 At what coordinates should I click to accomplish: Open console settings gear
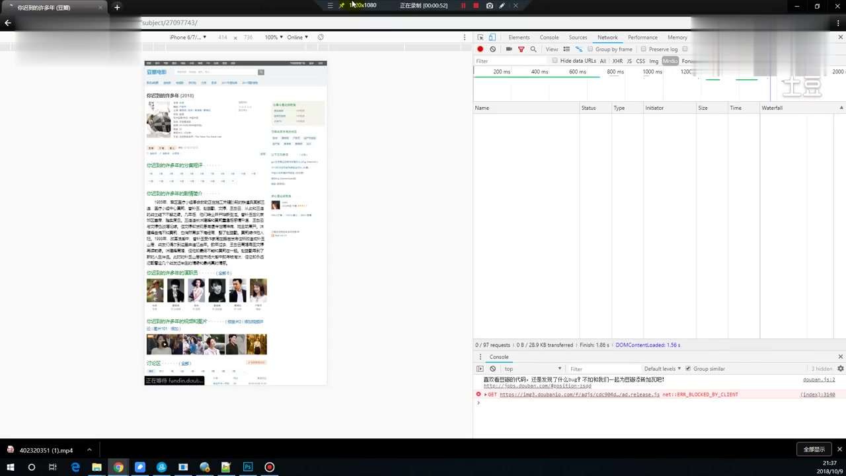[841, 369]
